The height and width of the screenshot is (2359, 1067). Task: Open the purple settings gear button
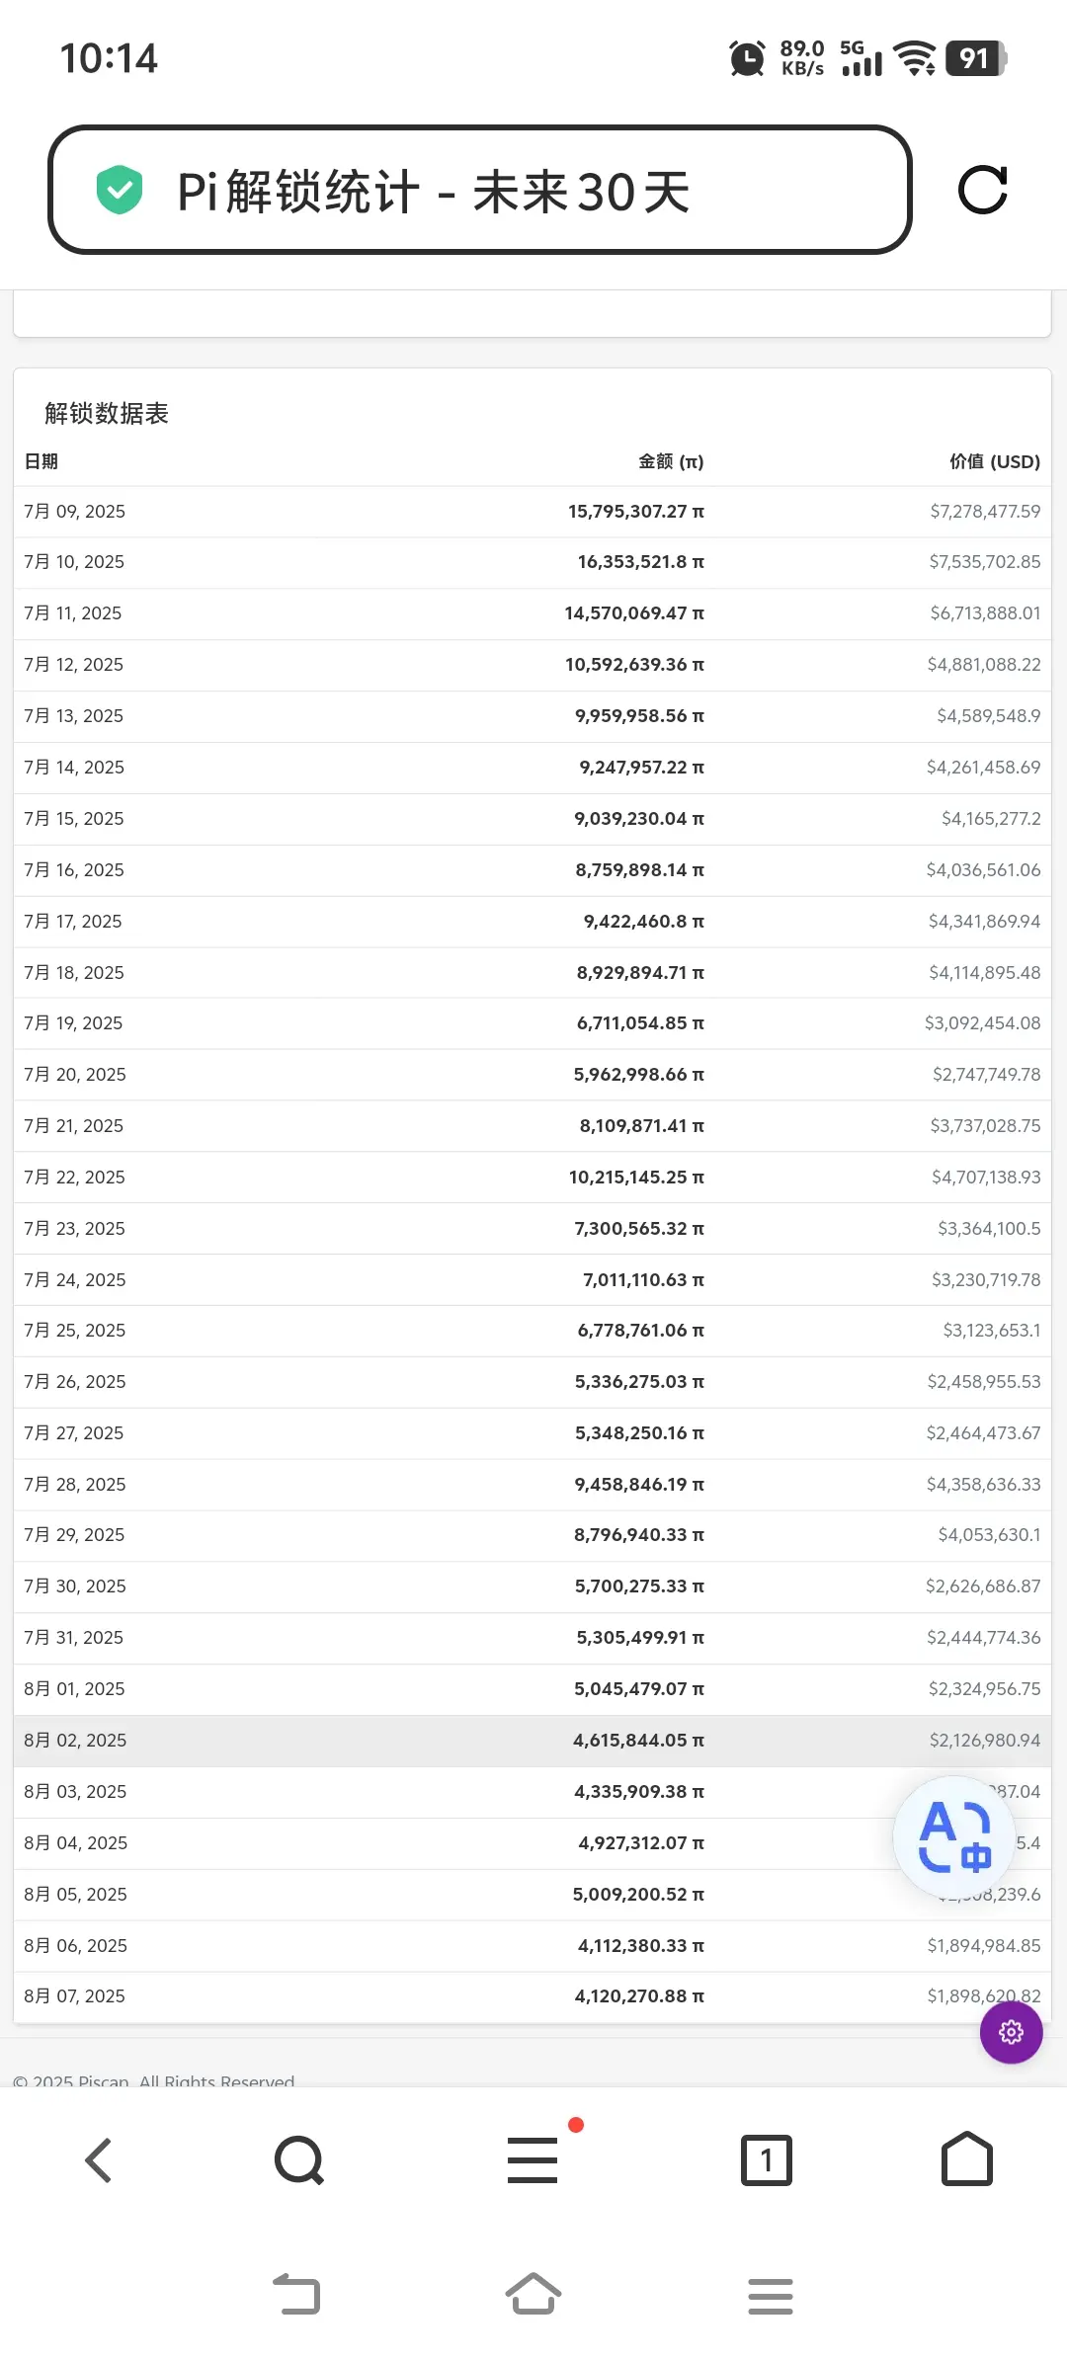[1011, 2032]
